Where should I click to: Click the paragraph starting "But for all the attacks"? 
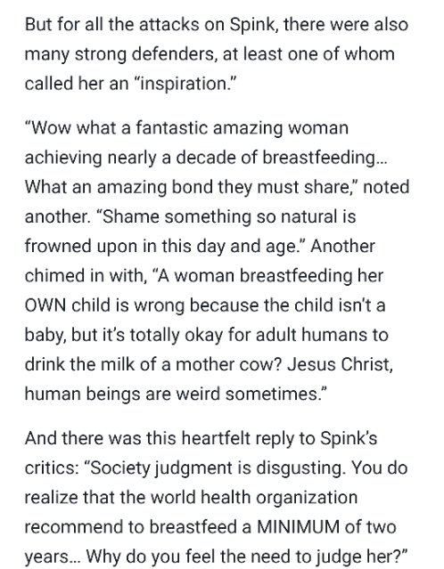(217, 54)
